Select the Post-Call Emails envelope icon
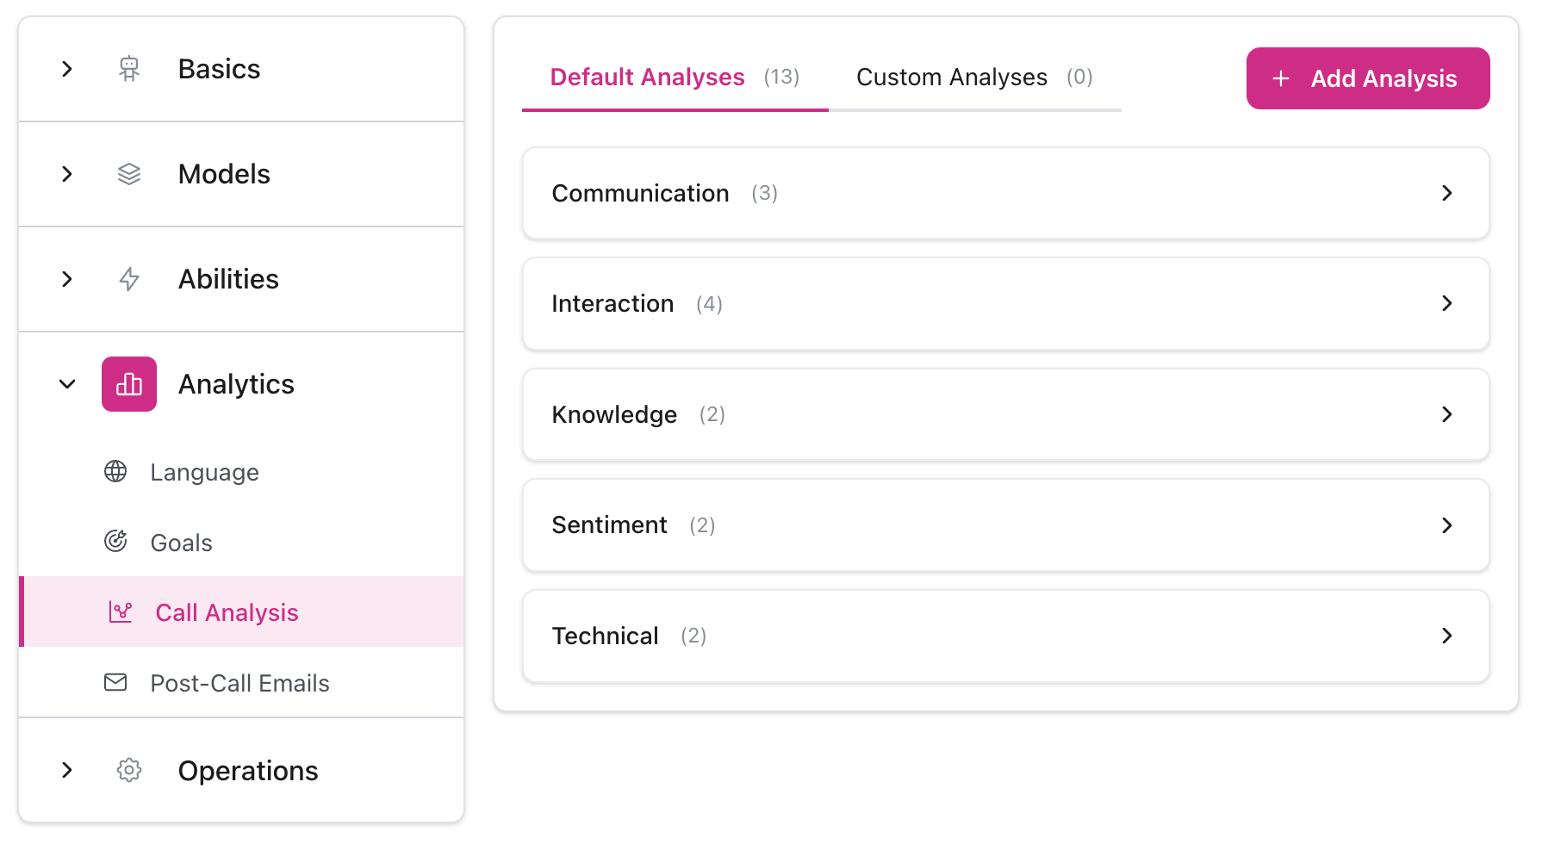Viewport: 1542px width, 844px height. pyautogui.click(x=115, y=682)
